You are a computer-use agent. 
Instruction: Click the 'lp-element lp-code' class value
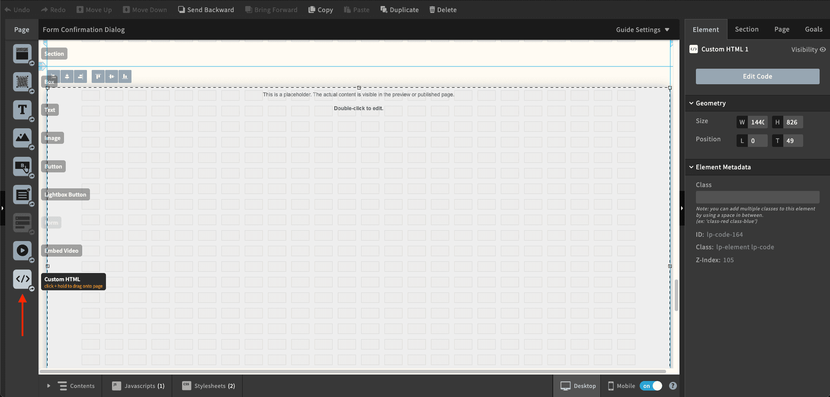pos(745,247)
